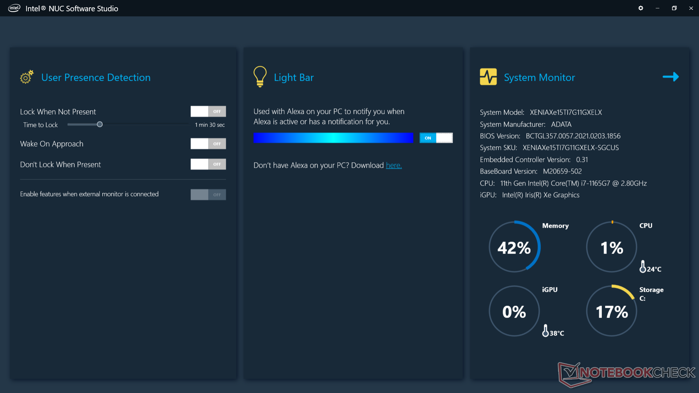The height and width of the screenshot is (393, 699).
Task: Click the Alexa notification description text
Action: [x=329, y=116]
